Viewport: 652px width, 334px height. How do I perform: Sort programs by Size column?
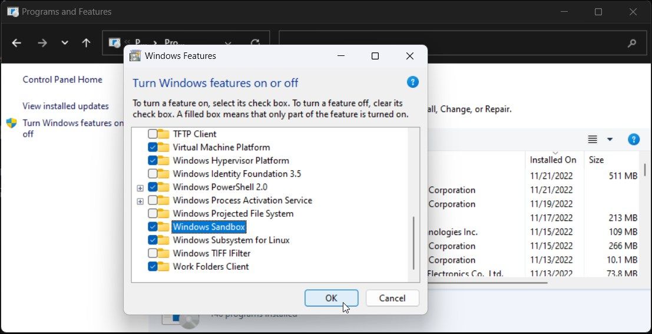click(596, 160)
